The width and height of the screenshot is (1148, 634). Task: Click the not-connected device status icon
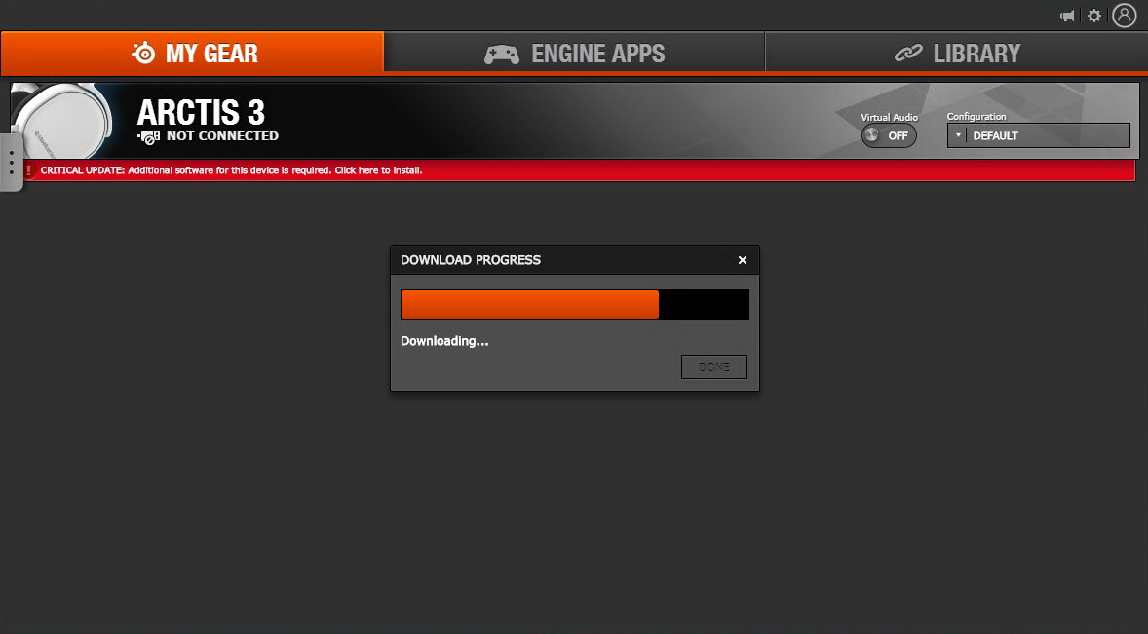(149, 136)
